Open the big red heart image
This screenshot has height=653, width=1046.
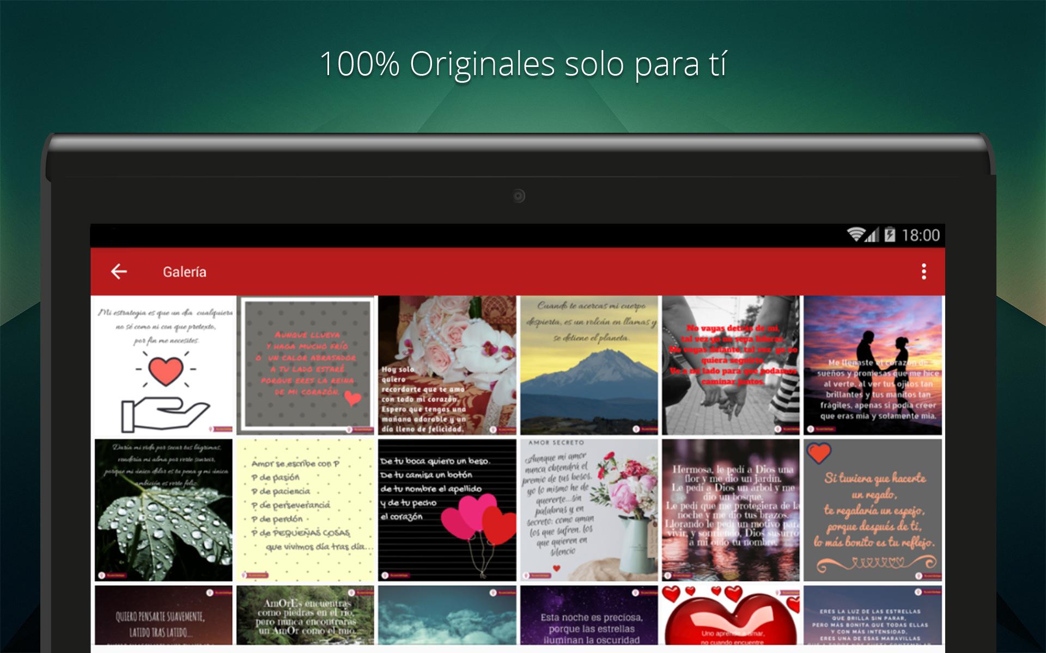[x=731, y=615]
